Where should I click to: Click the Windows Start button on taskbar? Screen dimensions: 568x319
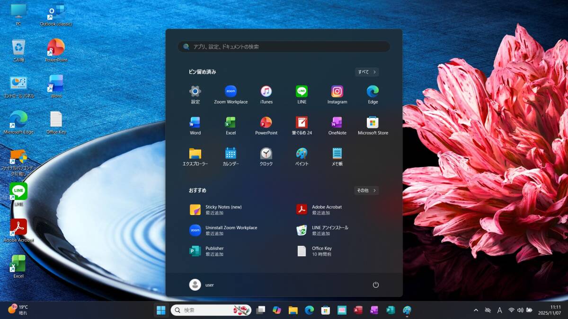tap(161, 310)
